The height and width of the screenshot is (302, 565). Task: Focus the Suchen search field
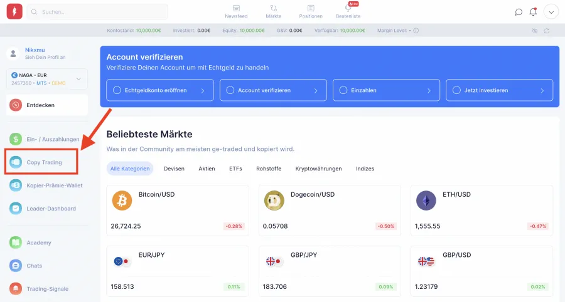(97, 12)
